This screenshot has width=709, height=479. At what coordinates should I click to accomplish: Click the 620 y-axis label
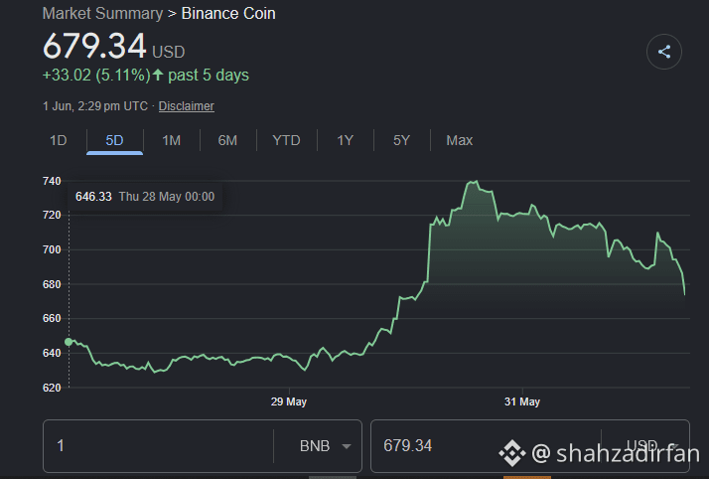[x=52, y=388]
